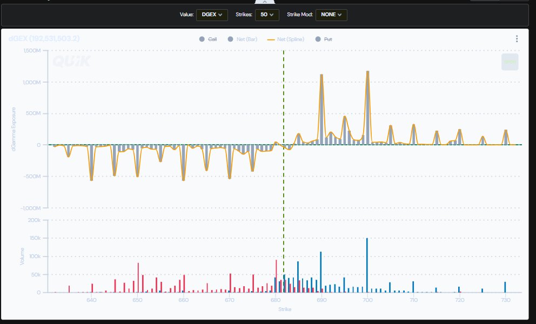Click the '640' strike axis label
The width and height of the screenshot is (536, 324).
tap(91, 300)
